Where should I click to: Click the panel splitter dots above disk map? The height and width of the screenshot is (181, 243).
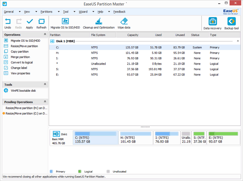pyautogui.click(x=145, y=127)
